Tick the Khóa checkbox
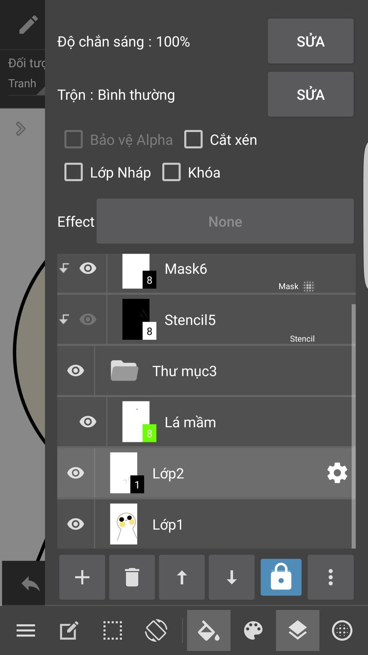The width and height of the screenshot is (368, 655). (171, 172)
